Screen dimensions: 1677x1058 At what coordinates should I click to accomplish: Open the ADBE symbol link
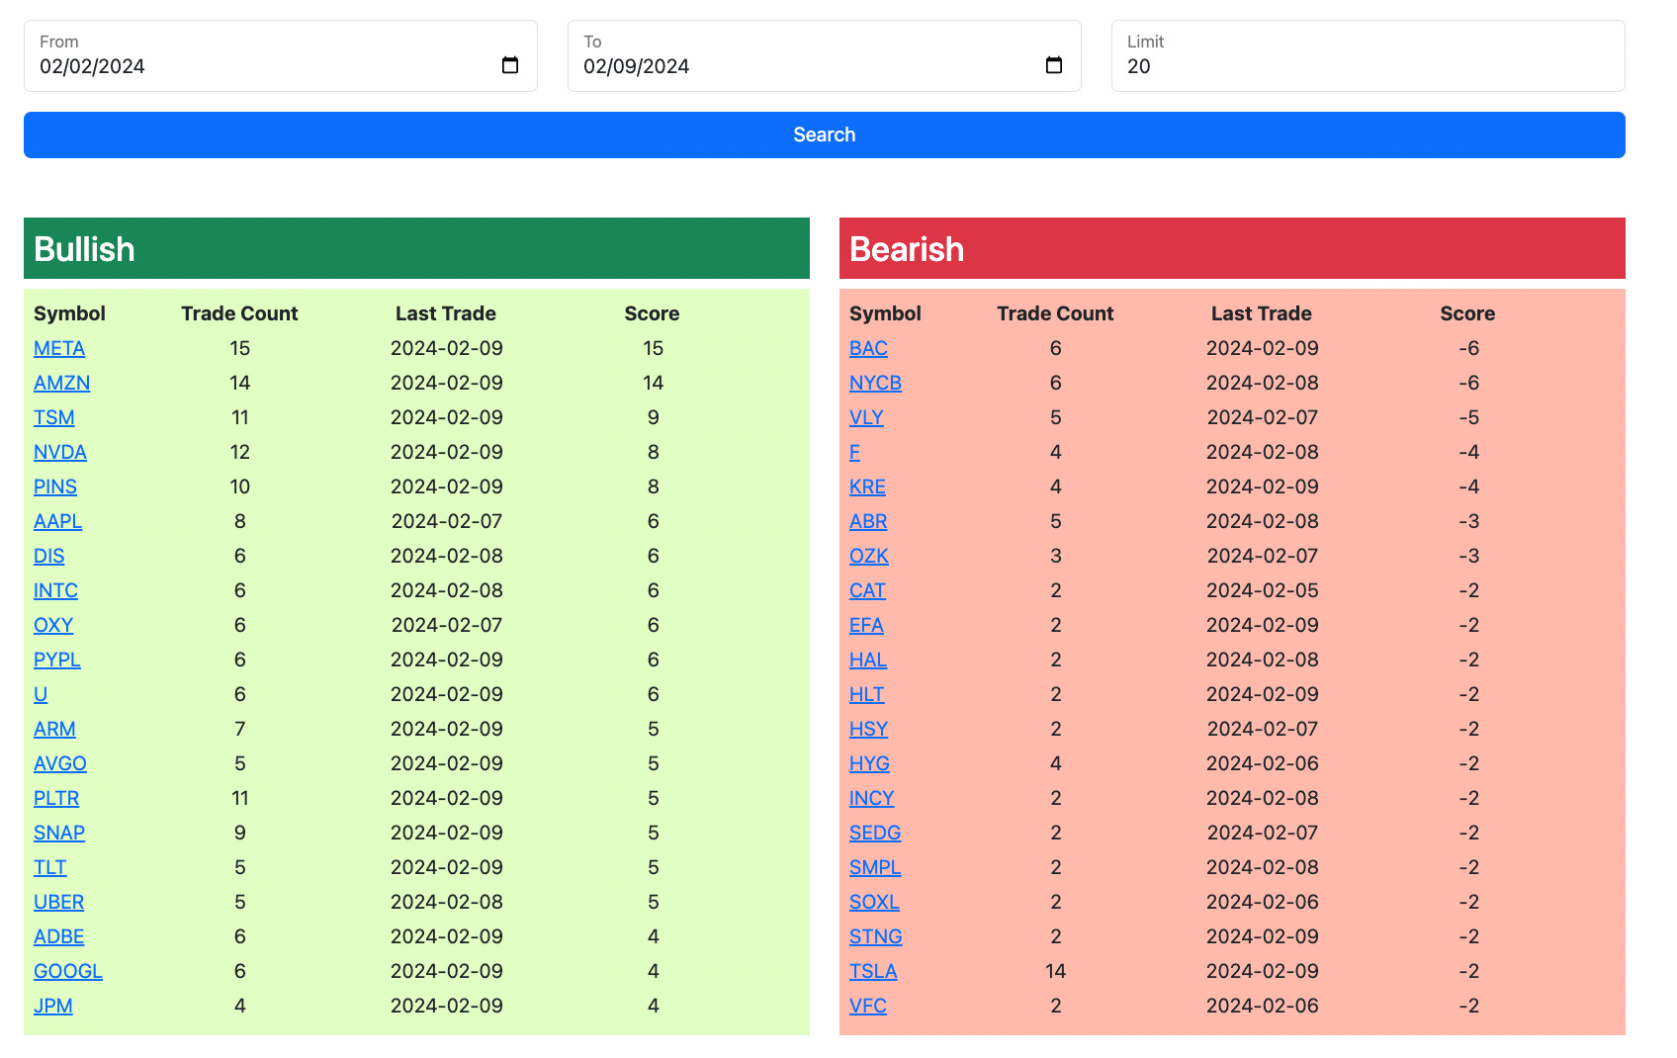point(59,936)
